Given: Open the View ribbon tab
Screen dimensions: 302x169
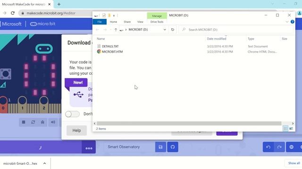Looking at the screenshot, I should (140, 22).
